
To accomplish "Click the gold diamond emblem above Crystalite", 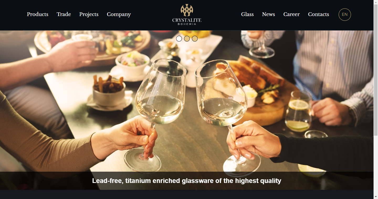I will click(x=187, y=10).
